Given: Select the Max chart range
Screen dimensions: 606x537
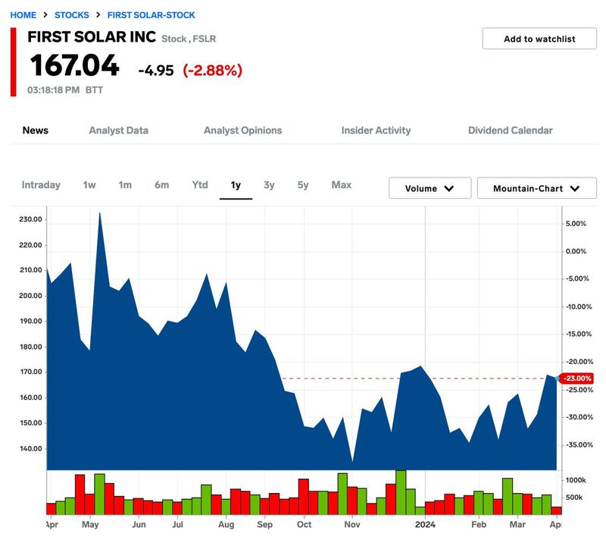Looking at the screenshot, I should tap(342, 185).
